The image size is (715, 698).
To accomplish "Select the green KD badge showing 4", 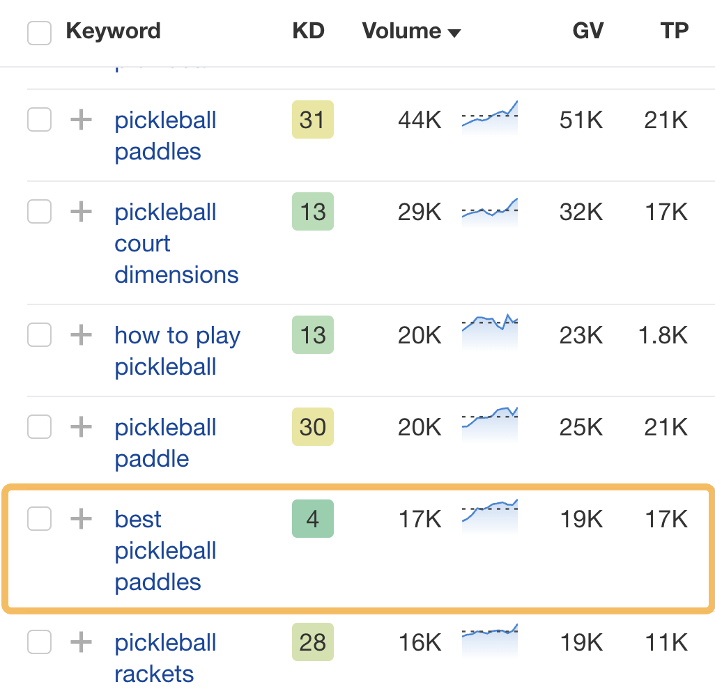I will (312, 519).
